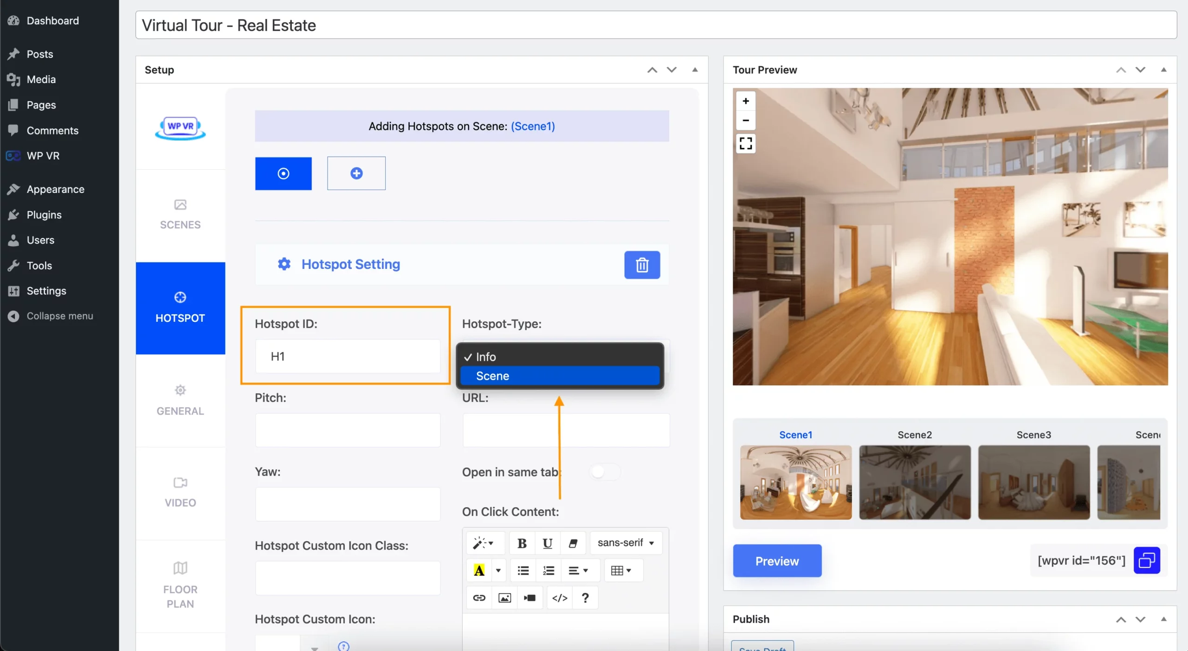Click the fullscreen toggle button
The height and width of the screenshot is (651, 1188).
(744, 143)
